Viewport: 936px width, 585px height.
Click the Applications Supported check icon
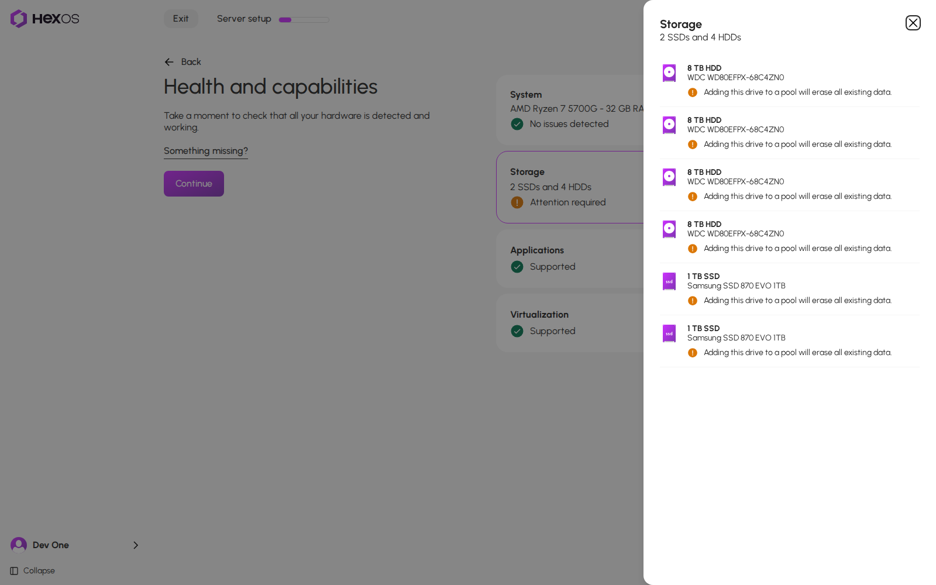[517, 267]
